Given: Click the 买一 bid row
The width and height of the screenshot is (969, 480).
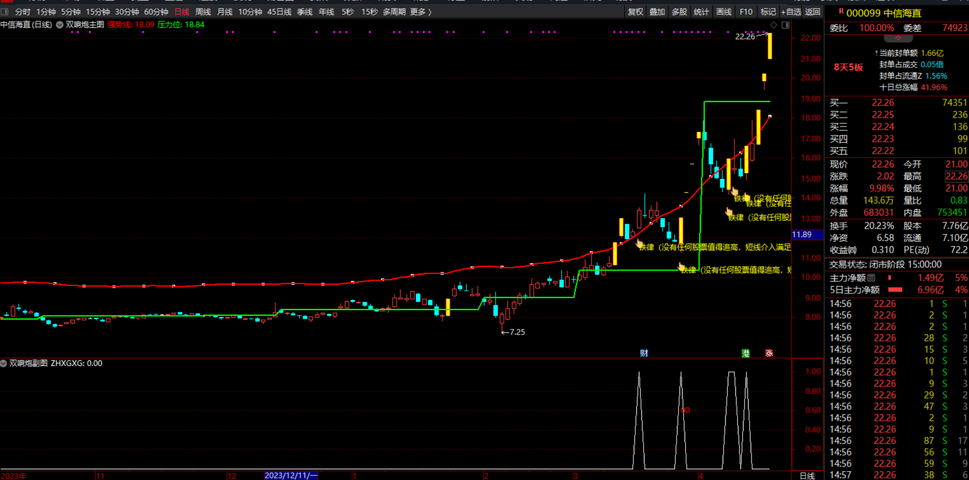Looking at the screenshot, I should [x=898, y=102].
